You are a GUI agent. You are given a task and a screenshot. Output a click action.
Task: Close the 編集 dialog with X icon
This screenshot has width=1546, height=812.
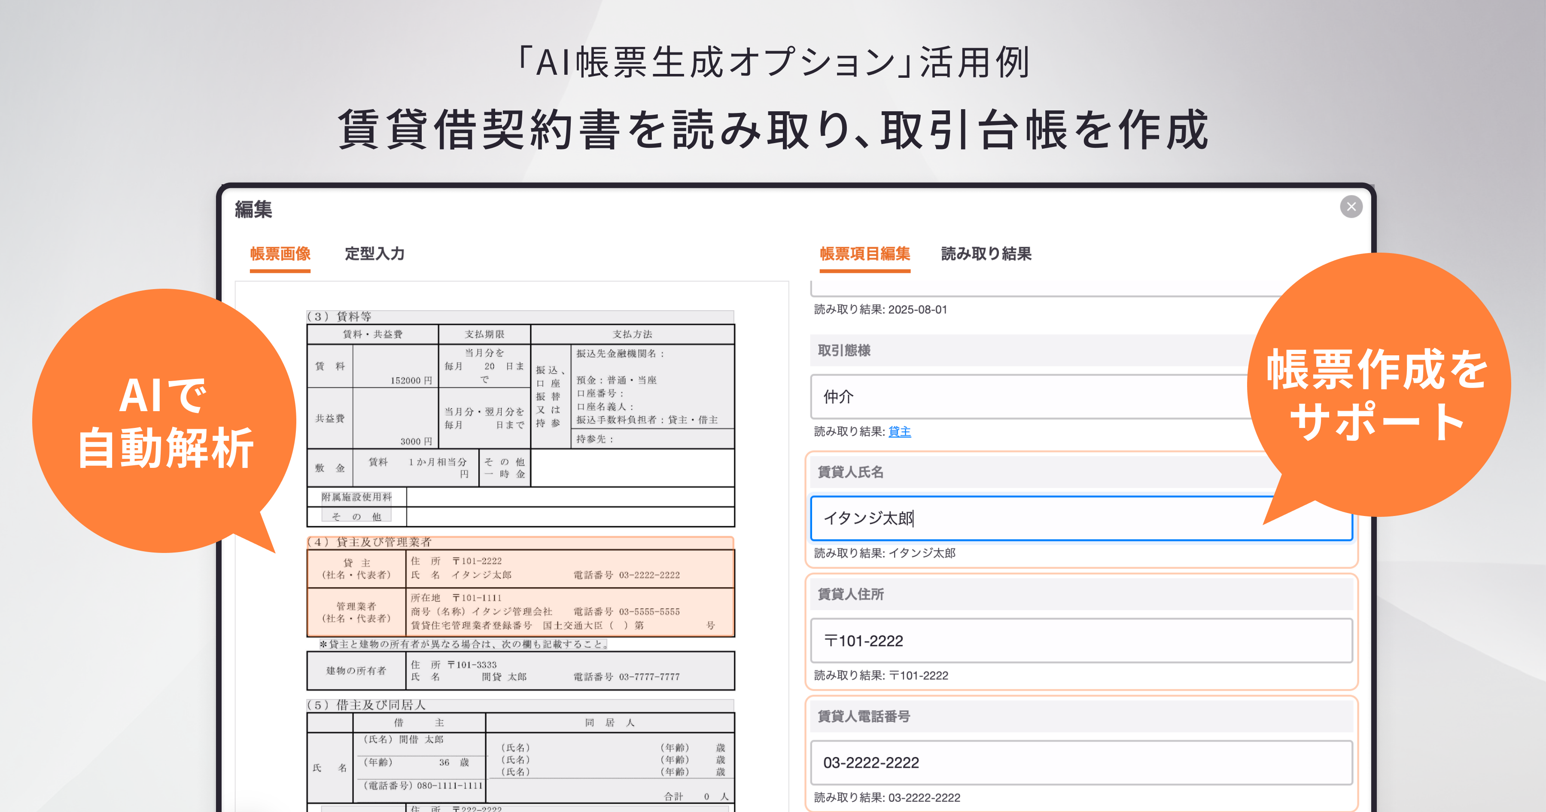[1351, 207]
